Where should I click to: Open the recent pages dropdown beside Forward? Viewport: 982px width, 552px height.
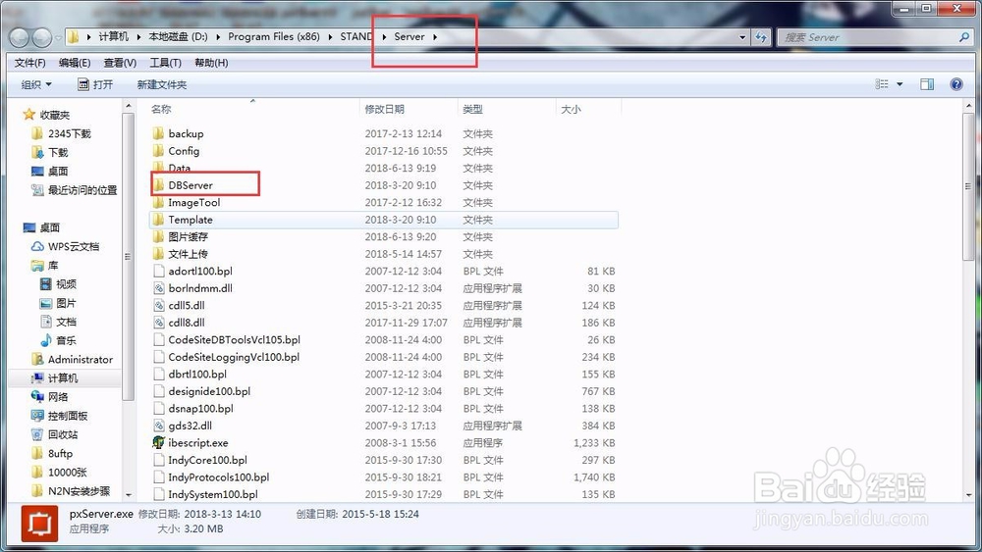[x=58, y=38]
